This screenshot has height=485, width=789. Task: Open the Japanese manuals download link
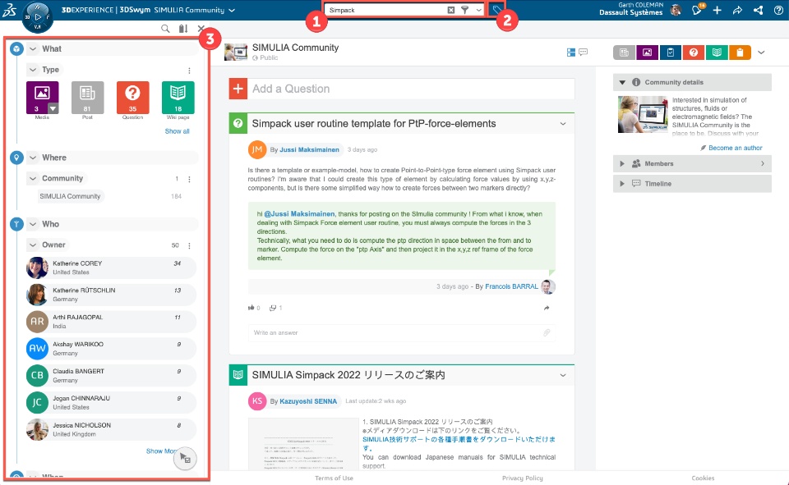(x=459, y=443)
